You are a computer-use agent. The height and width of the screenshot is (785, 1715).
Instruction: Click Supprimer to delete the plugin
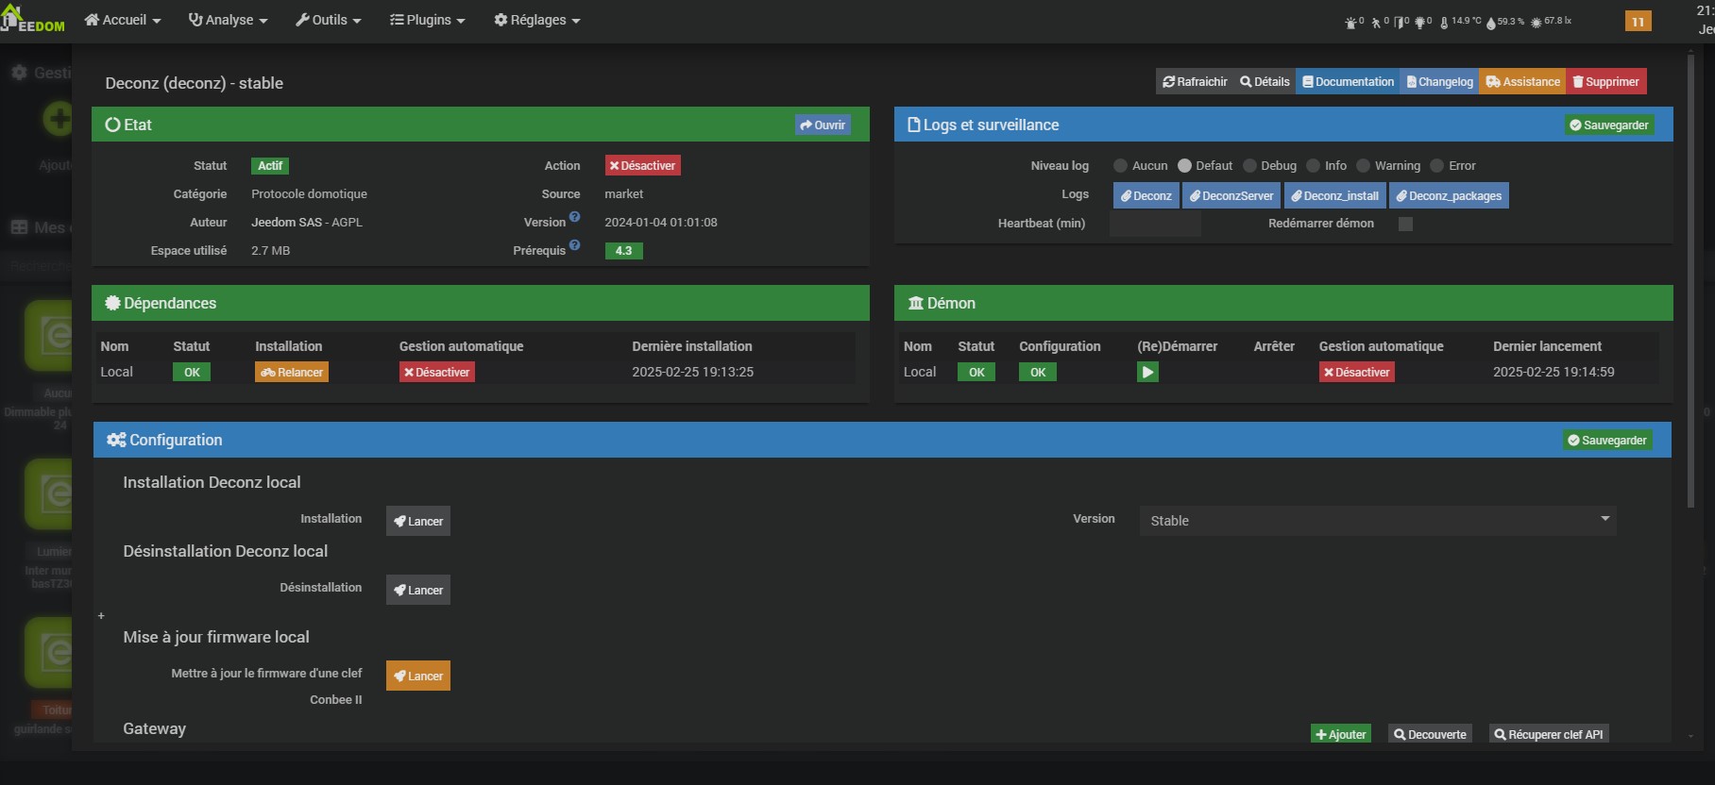(1605, 82)
